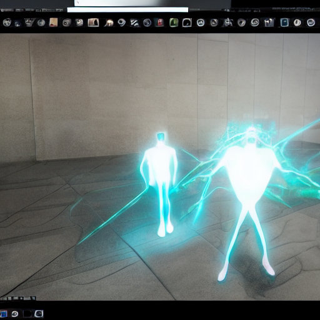Select the gray sphere toolbar icon
The height and width of the screenshot is (320, 320).
pos(41,22)
